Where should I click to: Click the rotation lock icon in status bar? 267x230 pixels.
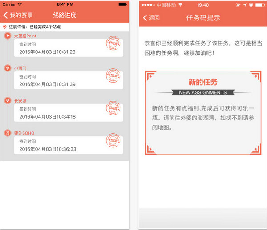tap(238, 5)
